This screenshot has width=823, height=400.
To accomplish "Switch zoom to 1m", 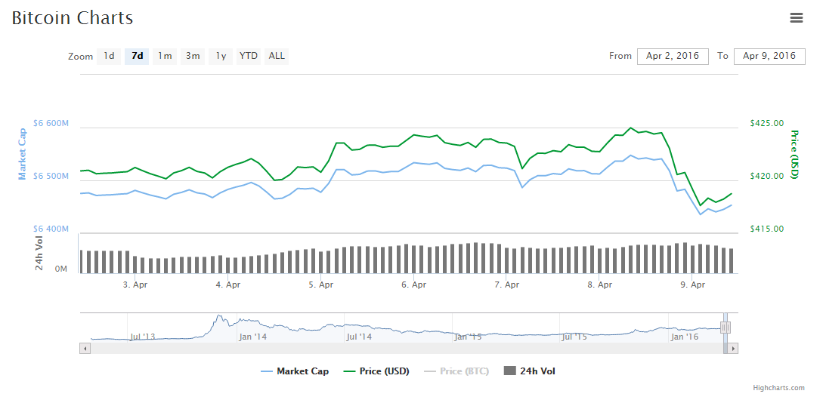I will click(165, 56).
